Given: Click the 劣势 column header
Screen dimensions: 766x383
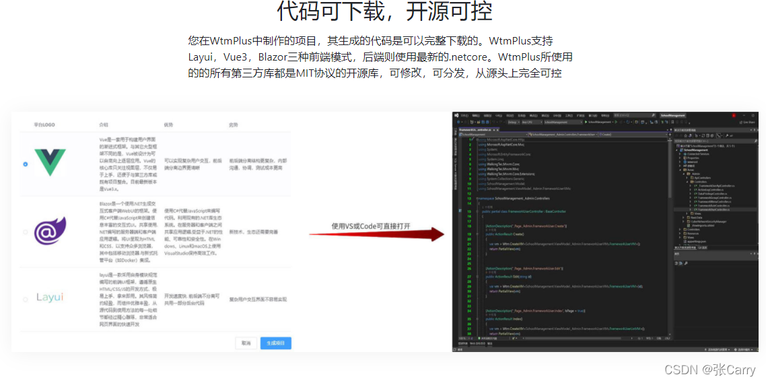Looking at the screenshot, I should point(234,125).
